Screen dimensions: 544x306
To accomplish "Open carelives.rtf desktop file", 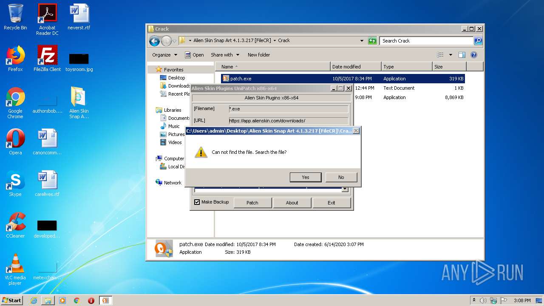I will [x=47, y=184].
